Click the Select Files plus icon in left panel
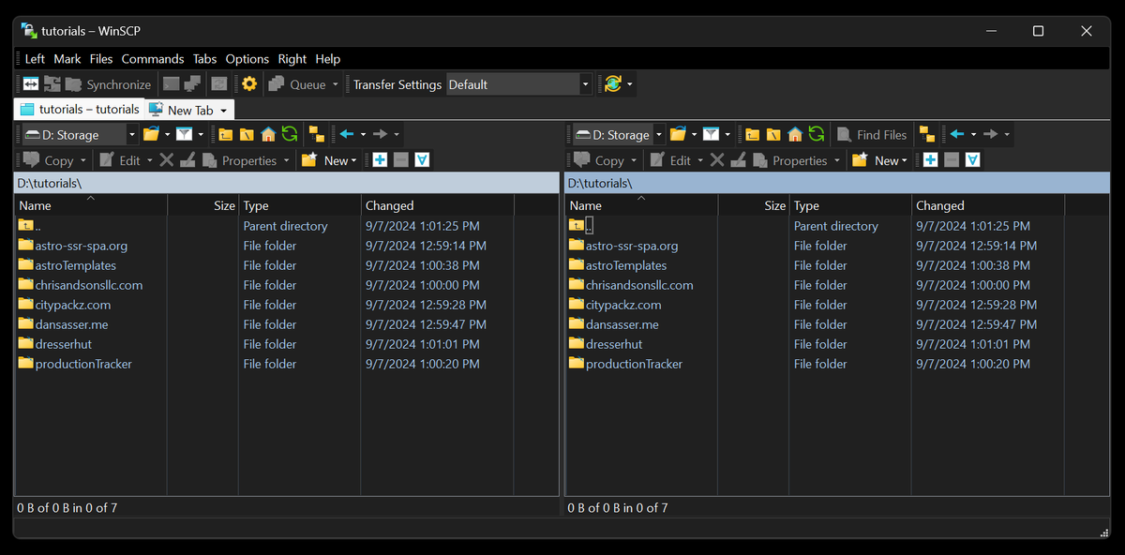Image resolution: width=1125 pixels, height=555 pixels. pos(380,160)
